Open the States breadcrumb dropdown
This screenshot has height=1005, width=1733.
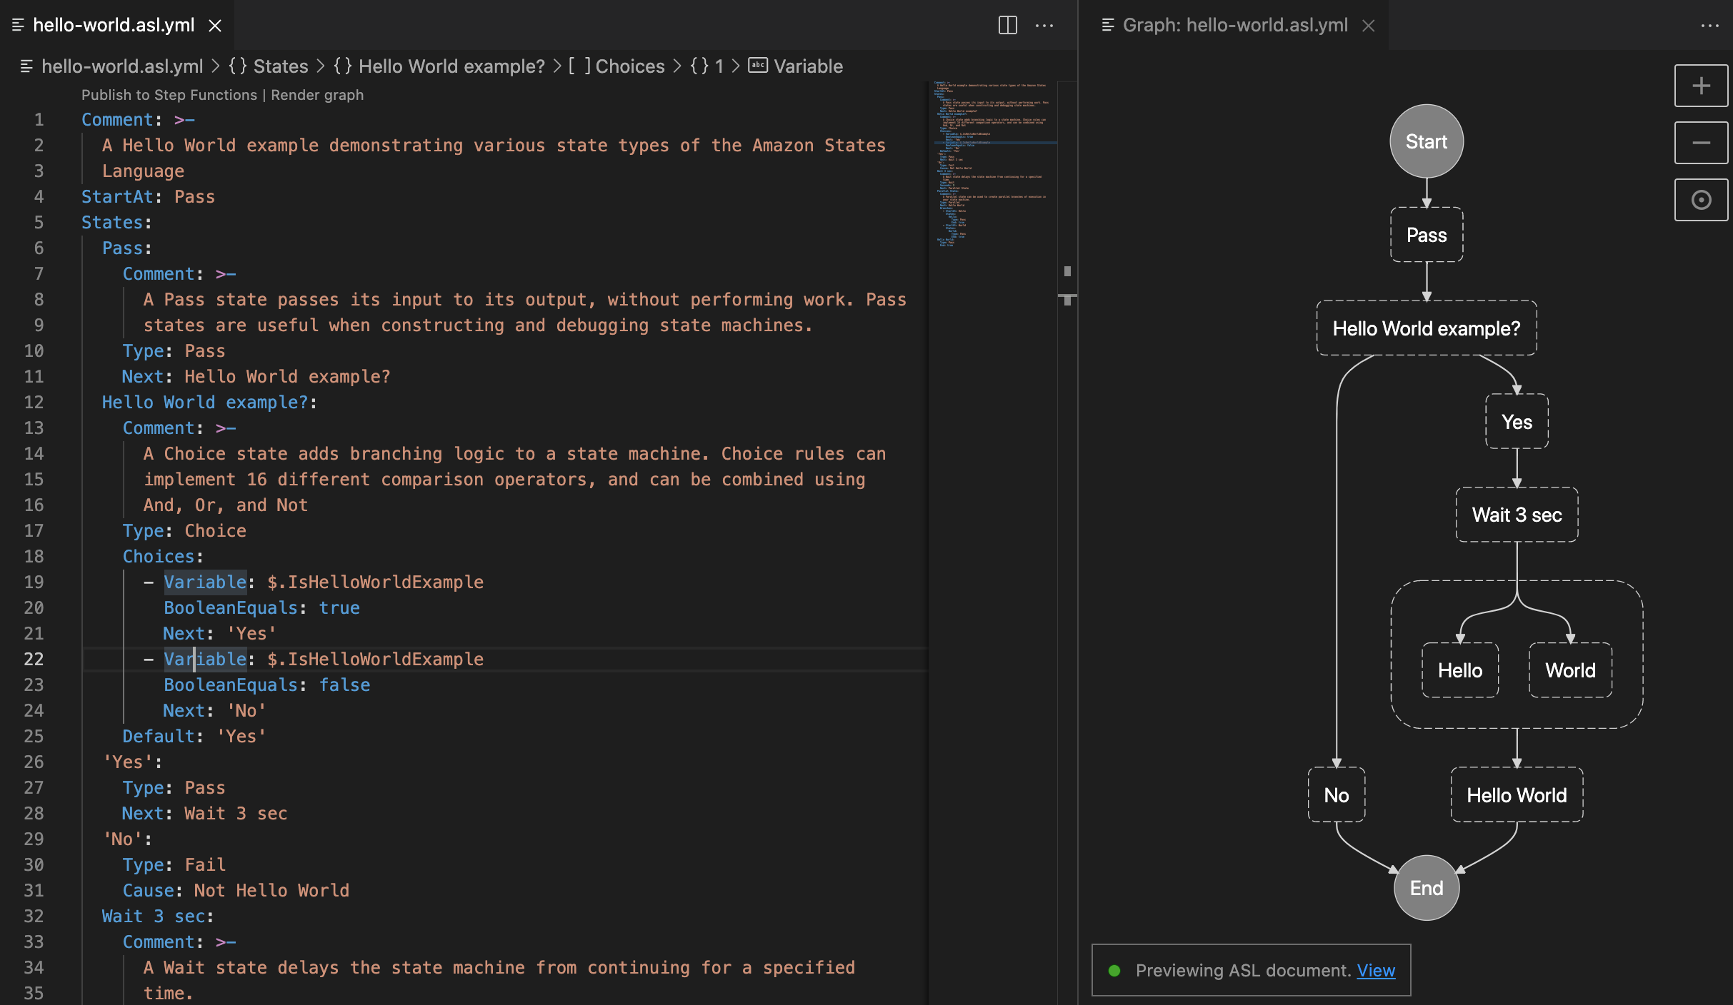click(280, 66)
